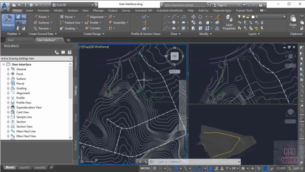Expand the Profile View tree node

click(x=8, y=103)
